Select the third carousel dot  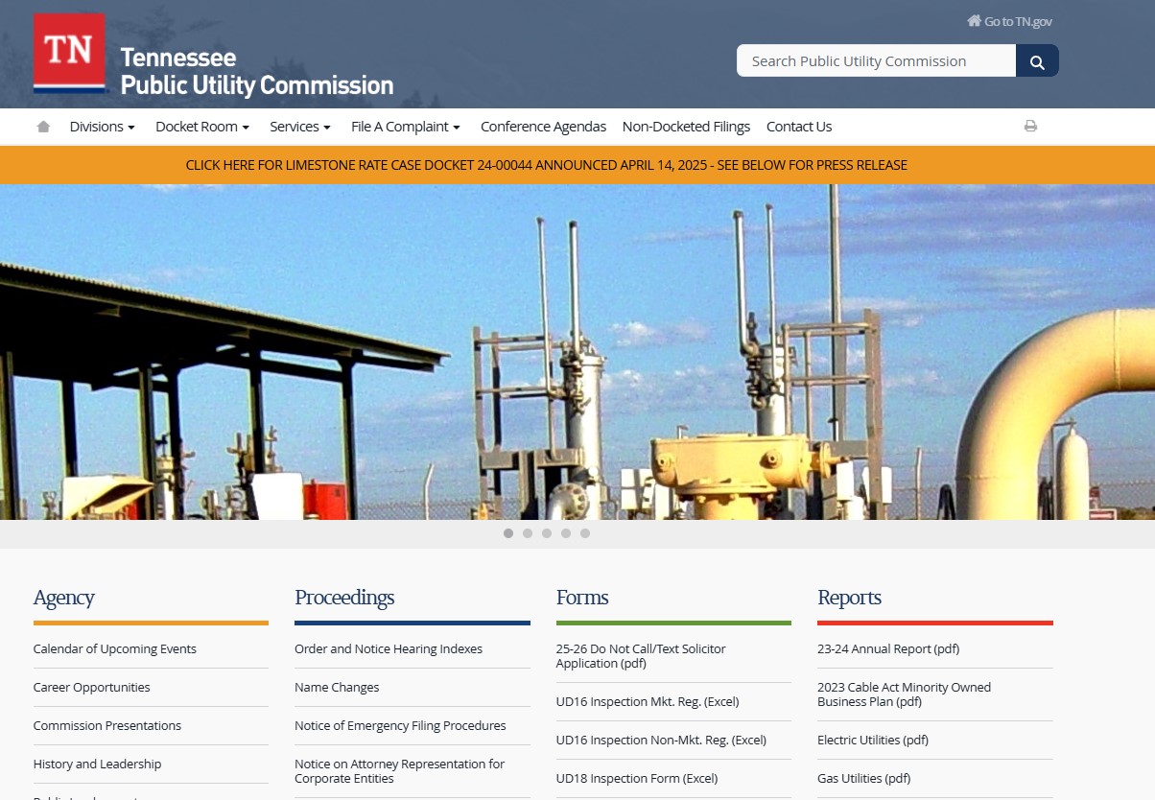(x=547, y=533)
